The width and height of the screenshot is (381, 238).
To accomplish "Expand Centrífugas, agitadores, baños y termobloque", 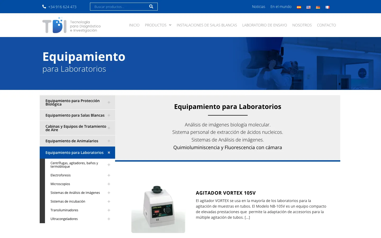I will 109,165.
